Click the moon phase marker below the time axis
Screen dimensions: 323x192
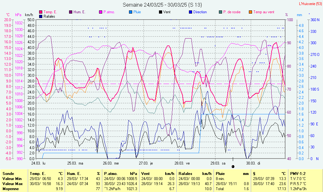233,166
